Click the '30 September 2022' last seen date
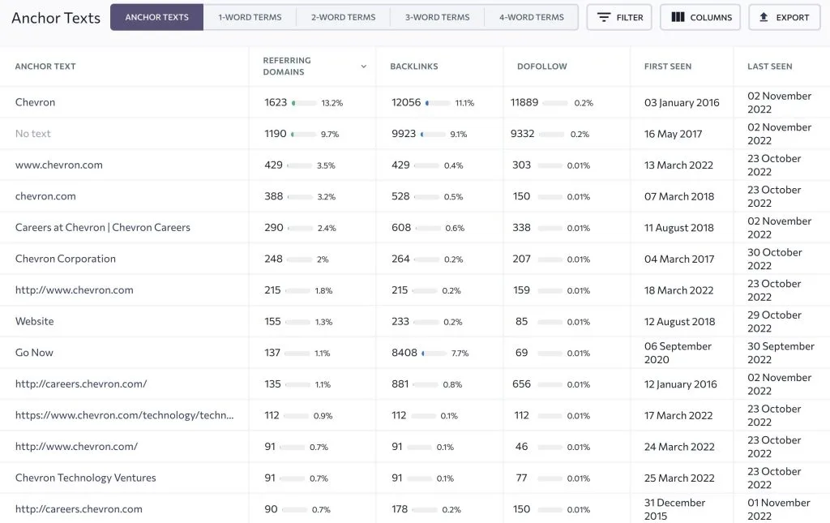 781,353
